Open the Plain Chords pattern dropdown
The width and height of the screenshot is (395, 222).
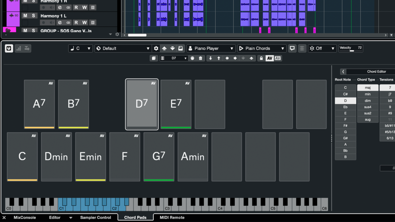pos(262,48)
